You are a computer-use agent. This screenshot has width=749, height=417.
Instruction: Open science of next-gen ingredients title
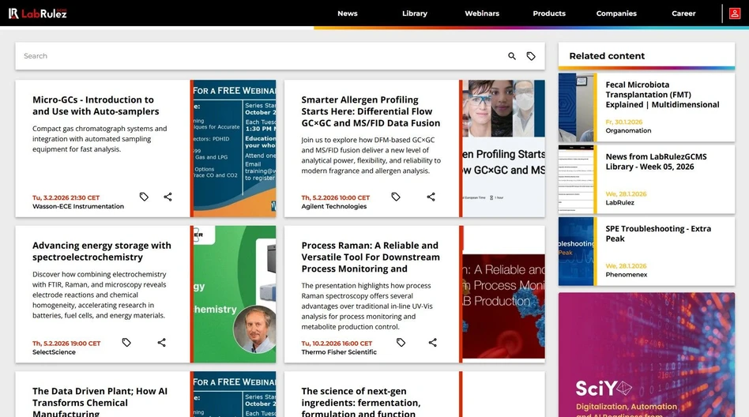[x=360, y=401]
